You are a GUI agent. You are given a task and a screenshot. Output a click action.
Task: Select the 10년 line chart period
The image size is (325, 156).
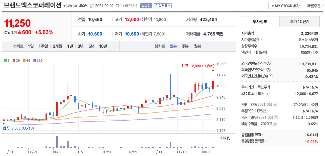(x=103, y=47)
